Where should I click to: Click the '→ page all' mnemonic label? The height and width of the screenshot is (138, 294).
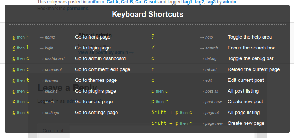pos(210,112)
